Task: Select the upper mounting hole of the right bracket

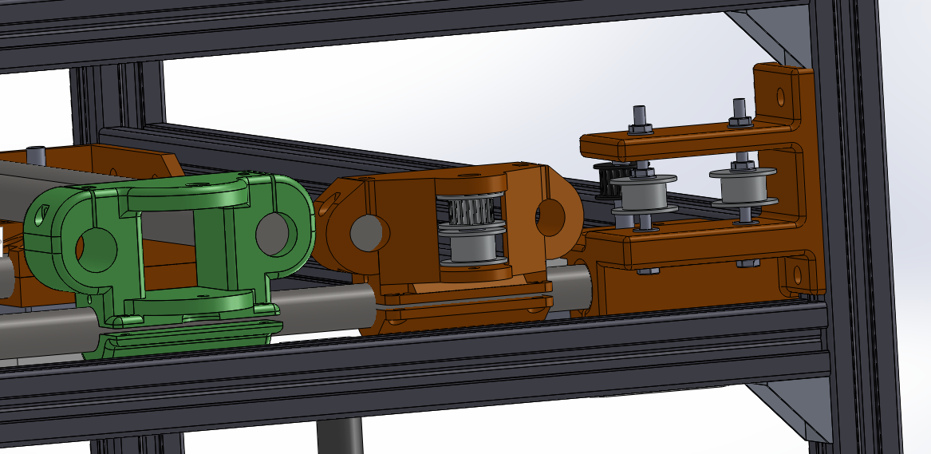Action: (780, 97)
